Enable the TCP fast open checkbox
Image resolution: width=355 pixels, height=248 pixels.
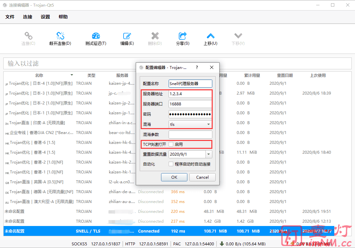pyautogui.click(x=171, y=144)
